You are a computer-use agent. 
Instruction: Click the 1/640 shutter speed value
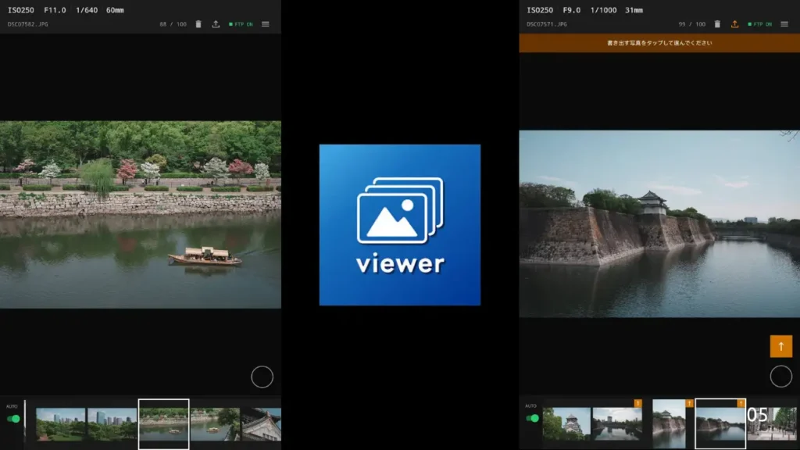pyautogui.click(x=87, y=9)
